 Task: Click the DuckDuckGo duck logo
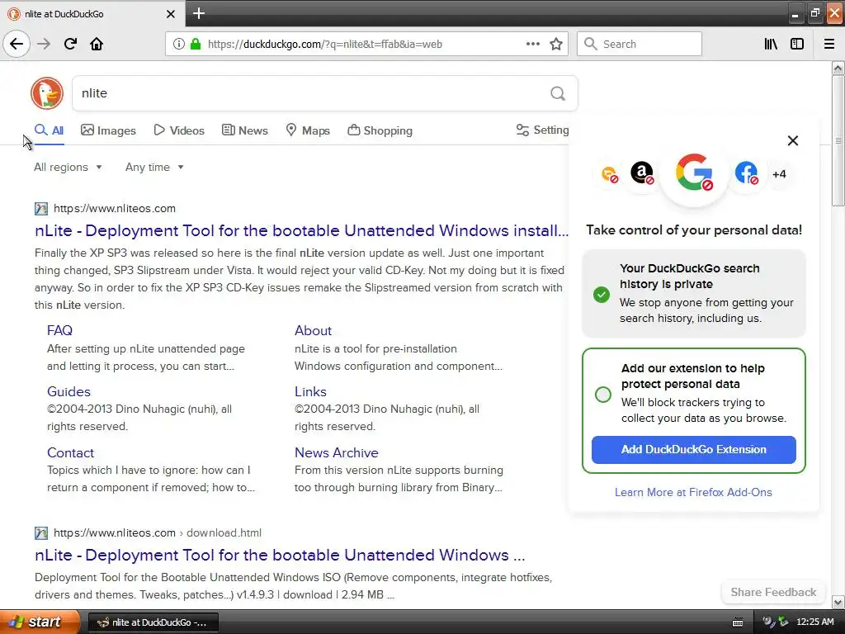tap(47, 93)
